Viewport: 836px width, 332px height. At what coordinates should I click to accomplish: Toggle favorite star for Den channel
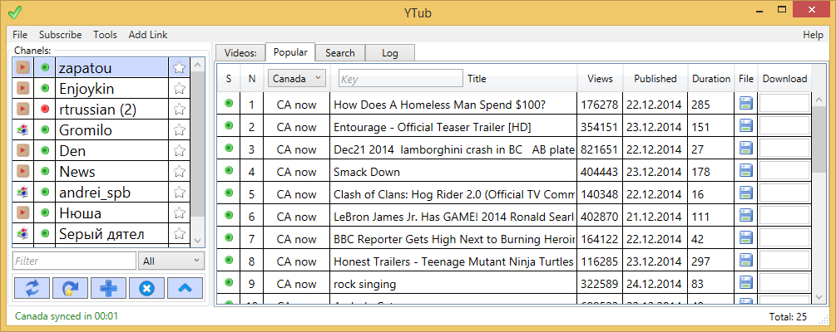(x=180, y=150)
